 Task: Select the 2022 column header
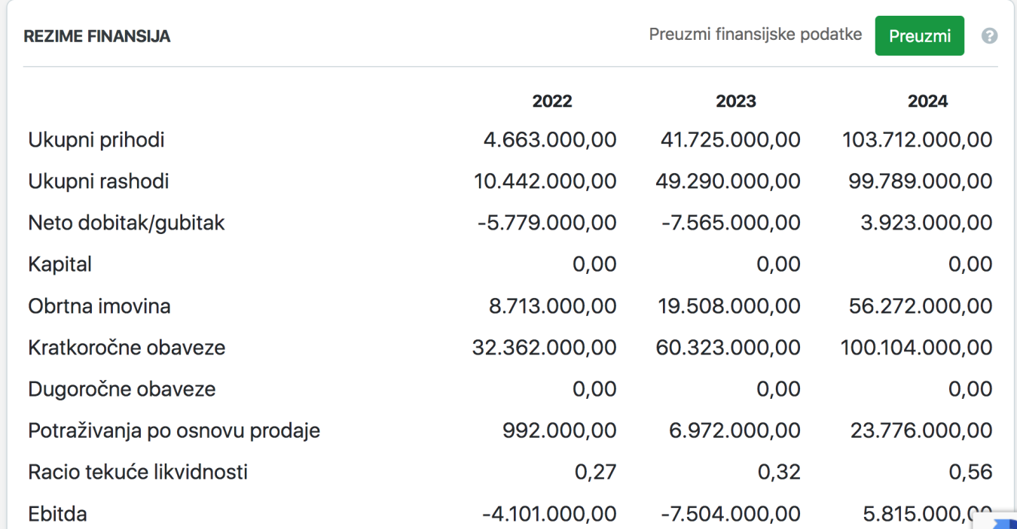pyautogui.click(x=551, y=101)
